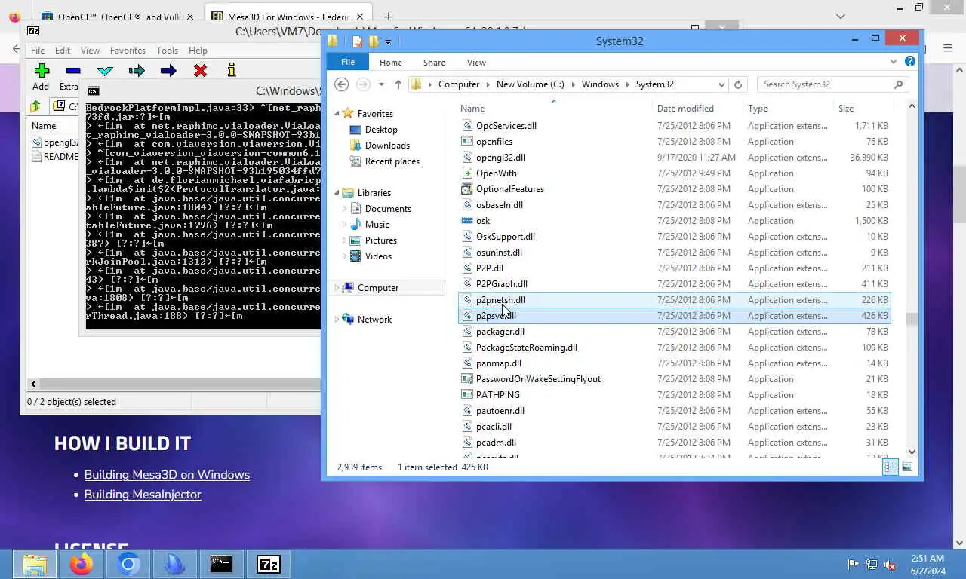Open quick access toolbar customize dropdown
This screenshot has height=579, width=966.
388,42
